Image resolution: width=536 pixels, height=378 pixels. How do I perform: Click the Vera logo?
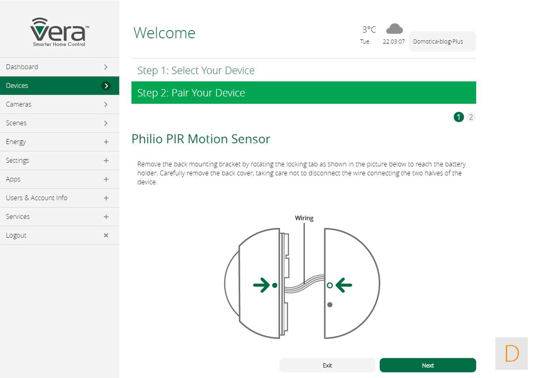59,32
